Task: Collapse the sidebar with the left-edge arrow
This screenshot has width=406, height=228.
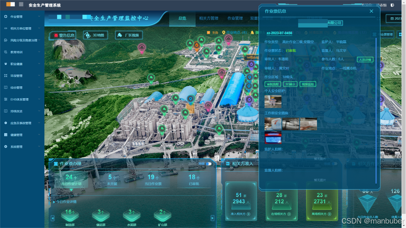Action: click(46, 105)
